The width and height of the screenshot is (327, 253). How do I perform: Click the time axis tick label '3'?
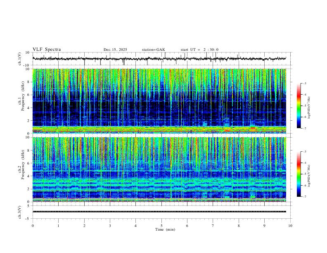(110, 226)
